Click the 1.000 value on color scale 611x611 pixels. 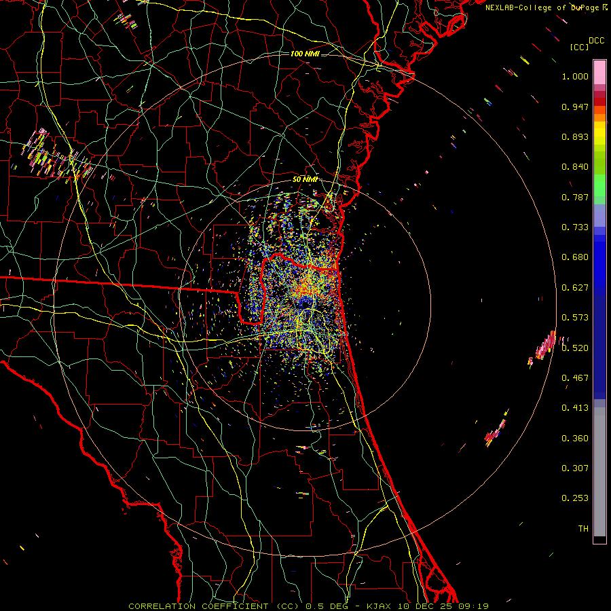tap(575, 76)
